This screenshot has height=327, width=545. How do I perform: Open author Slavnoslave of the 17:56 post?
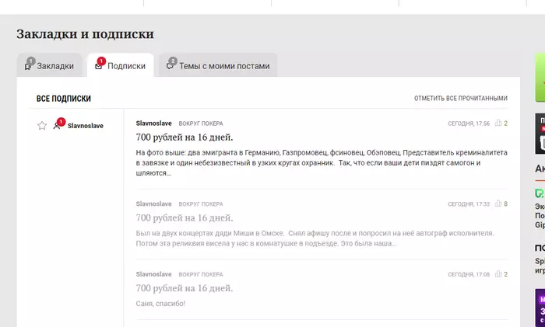coord(153,123)
